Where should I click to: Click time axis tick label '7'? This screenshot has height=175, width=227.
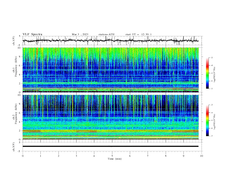point(148,156)
